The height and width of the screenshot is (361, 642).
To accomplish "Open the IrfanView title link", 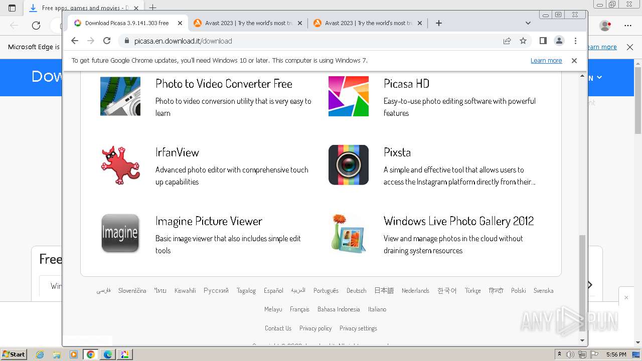I will [177, 152].
